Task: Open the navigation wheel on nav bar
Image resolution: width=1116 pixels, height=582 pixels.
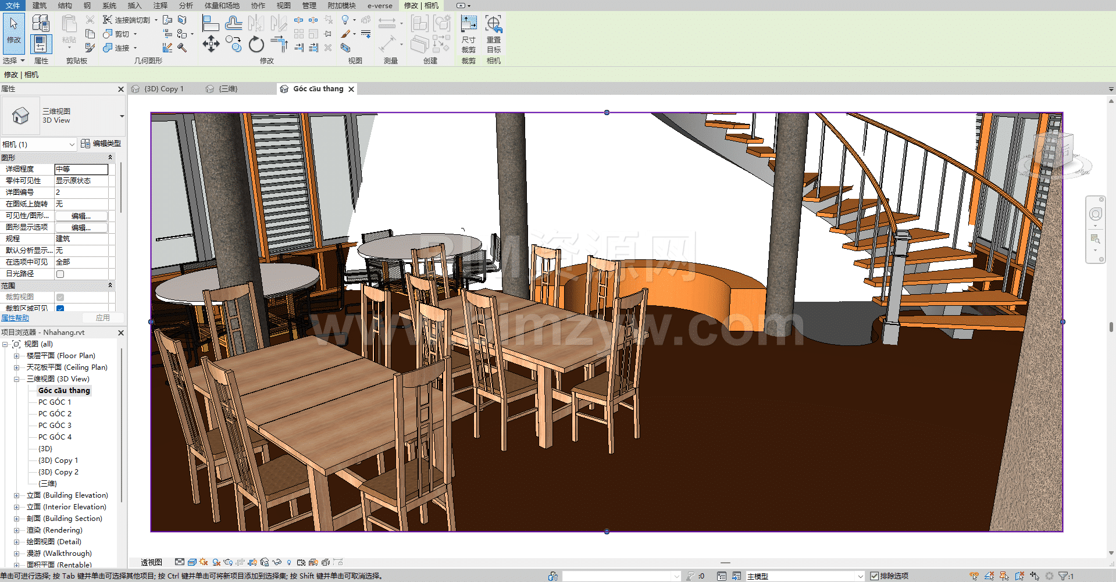Action: click(x=1095, y=215)
